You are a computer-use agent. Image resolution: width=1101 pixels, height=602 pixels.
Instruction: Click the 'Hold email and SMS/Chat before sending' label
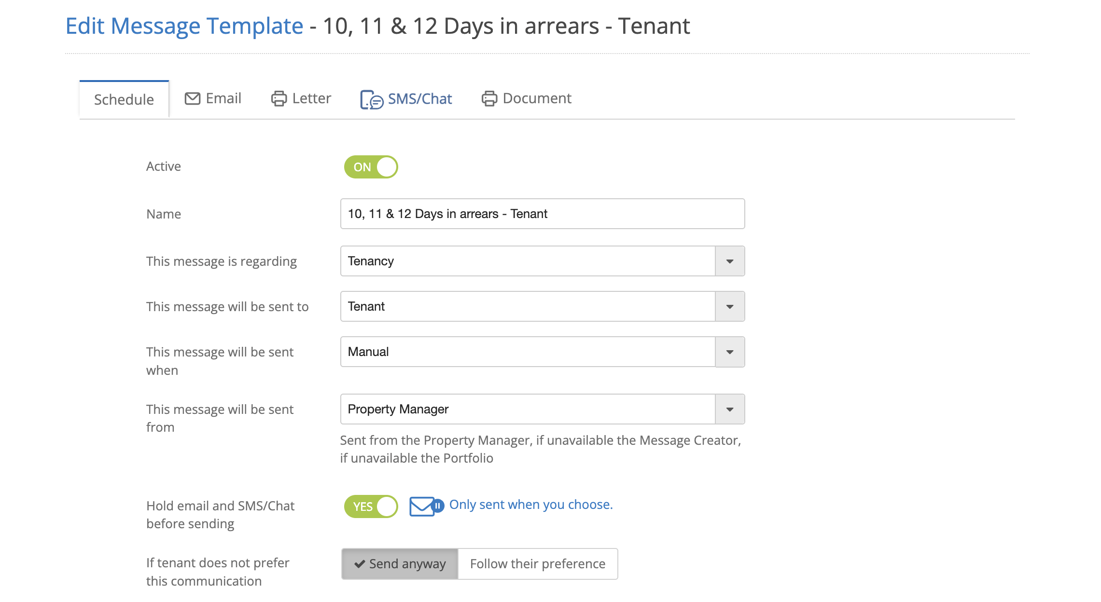pos(220,515)
